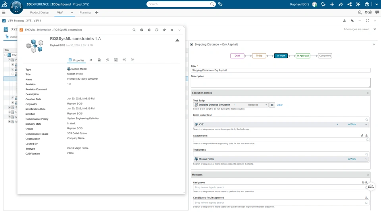Open the 3DEXPERIENCE compass
Screen dimensions: 381x214
click(16, 7)
